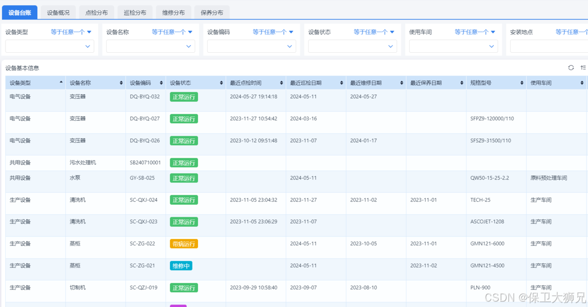This screenshot has height=307, width=588.
Task: Switch to the 维修分布 tab
Action: (173, 13)
